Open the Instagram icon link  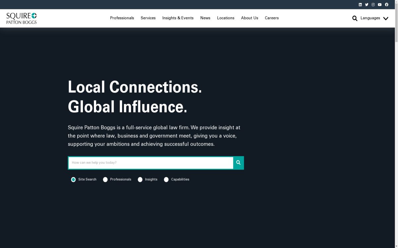pyautogui.click(x=373, y=5)
